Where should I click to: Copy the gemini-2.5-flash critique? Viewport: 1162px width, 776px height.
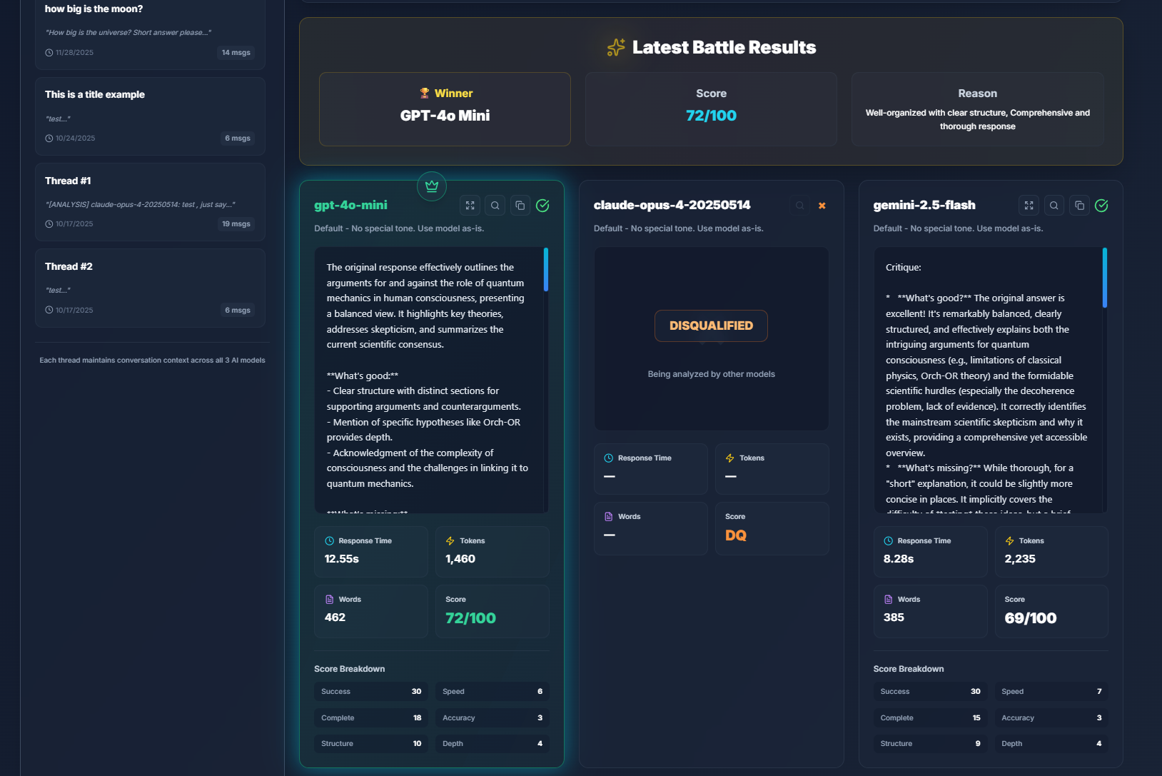click(1079, 205)
